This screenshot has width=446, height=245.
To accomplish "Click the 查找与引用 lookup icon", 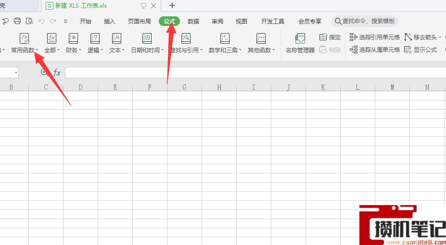I will pos(186,38).
